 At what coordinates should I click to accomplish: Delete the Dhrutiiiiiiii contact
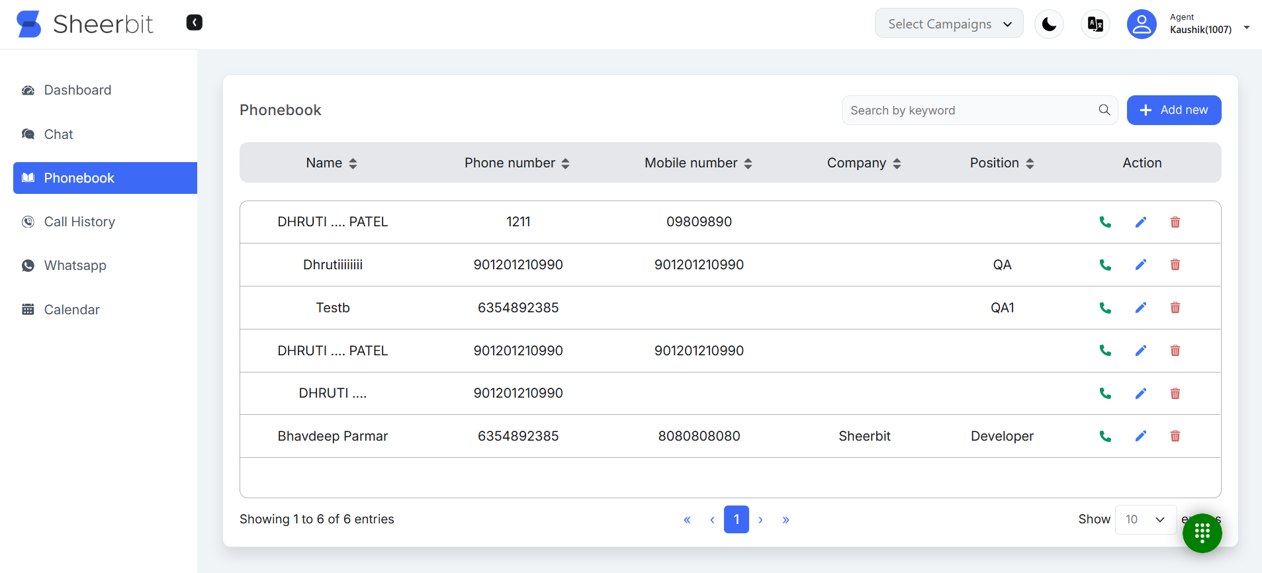tap(1175, 265)
